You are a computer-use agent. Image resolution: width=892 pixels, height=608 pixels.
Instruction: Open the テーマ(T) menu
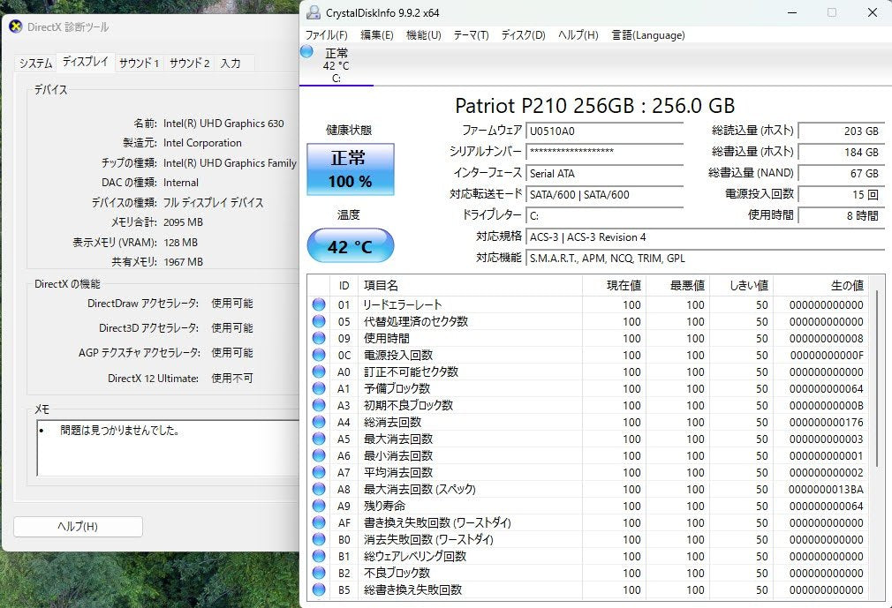coord(471,35)
